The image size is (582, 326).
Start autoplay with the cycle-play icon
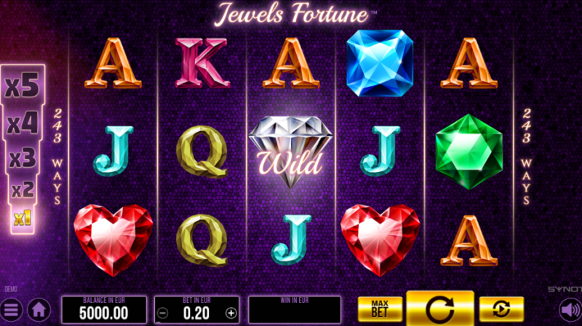(x=501, y=309)
